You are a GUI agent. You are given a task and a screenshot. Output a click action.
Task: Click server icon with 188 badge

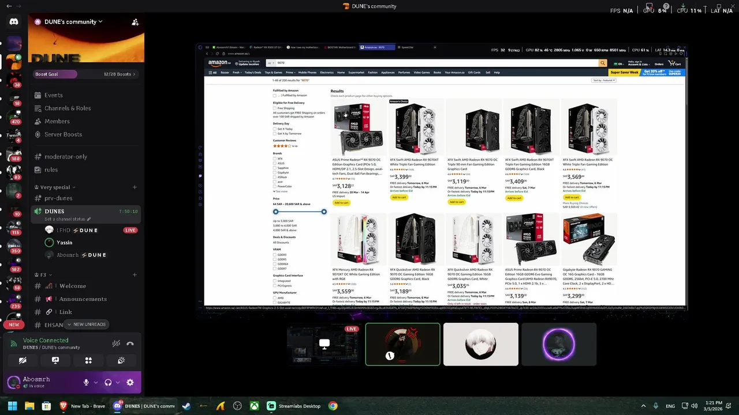pos(14,153)
